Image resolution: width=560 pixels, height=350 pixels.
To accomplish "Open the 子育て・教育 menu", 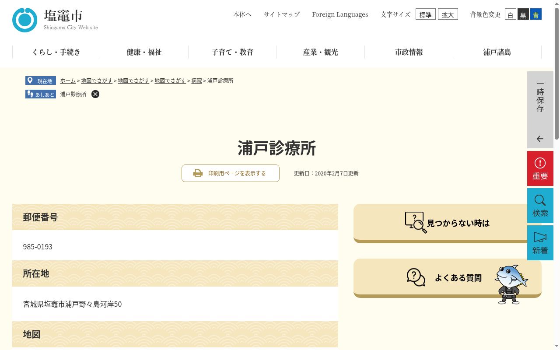I will pyautogui.click(x=232, y=52).
